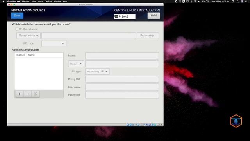This screenshot has width=250, height=141.
Task: Click the host key 'Left ⌘' indicator
Action: [159, 125]
